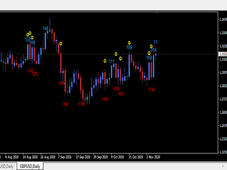The width and height of the screenshot is (227, 170).
Task: Click the chart shift triangle marker at top
Action: coord(157,13)
